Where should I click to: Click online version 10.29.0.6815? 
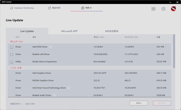coord(130,88)
